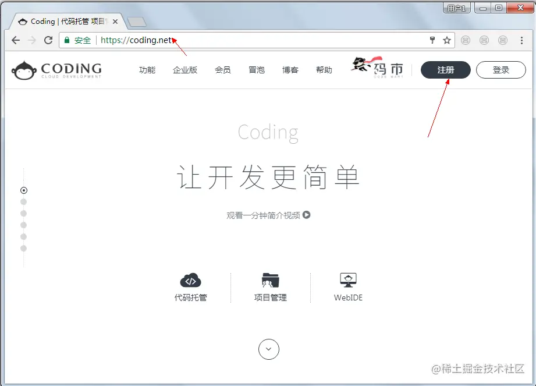Open the 帮助 menu item
The image size is (536, 386).
pyautogui.click(x=324, y=70)
